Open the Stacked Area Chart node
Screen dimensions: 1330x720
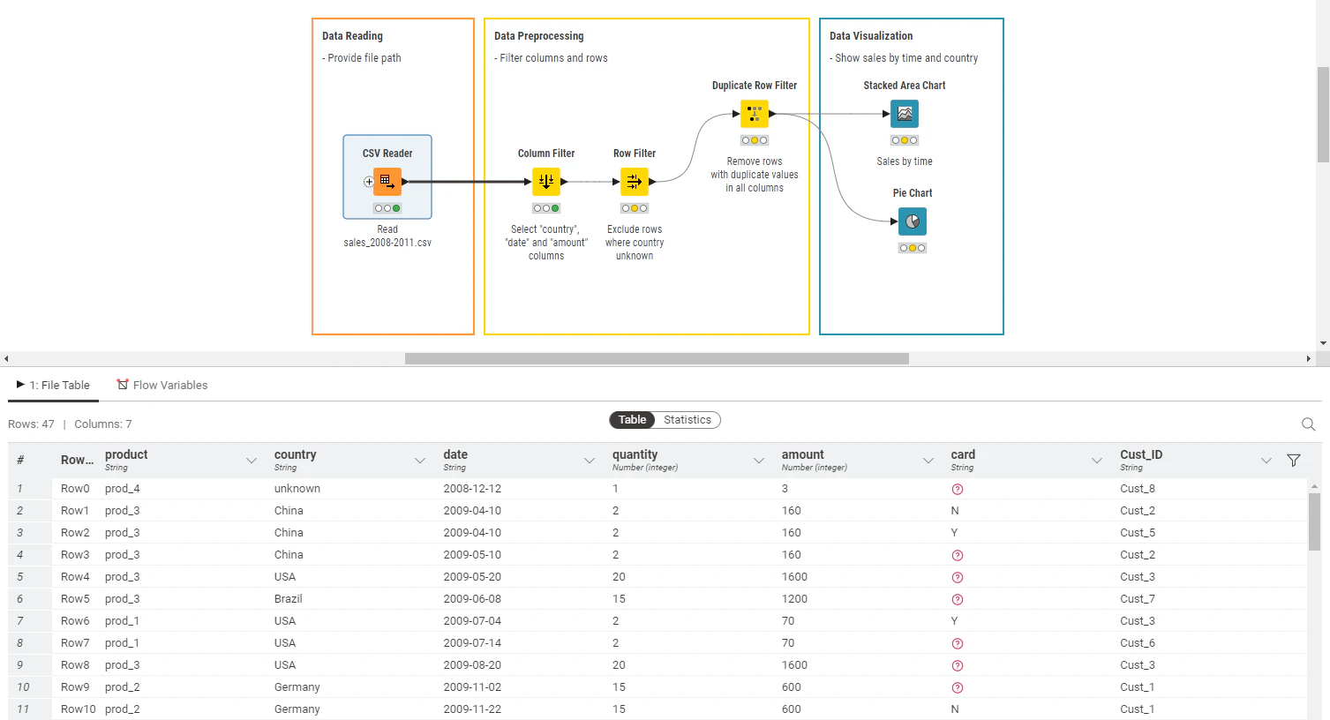click(904, 113)
